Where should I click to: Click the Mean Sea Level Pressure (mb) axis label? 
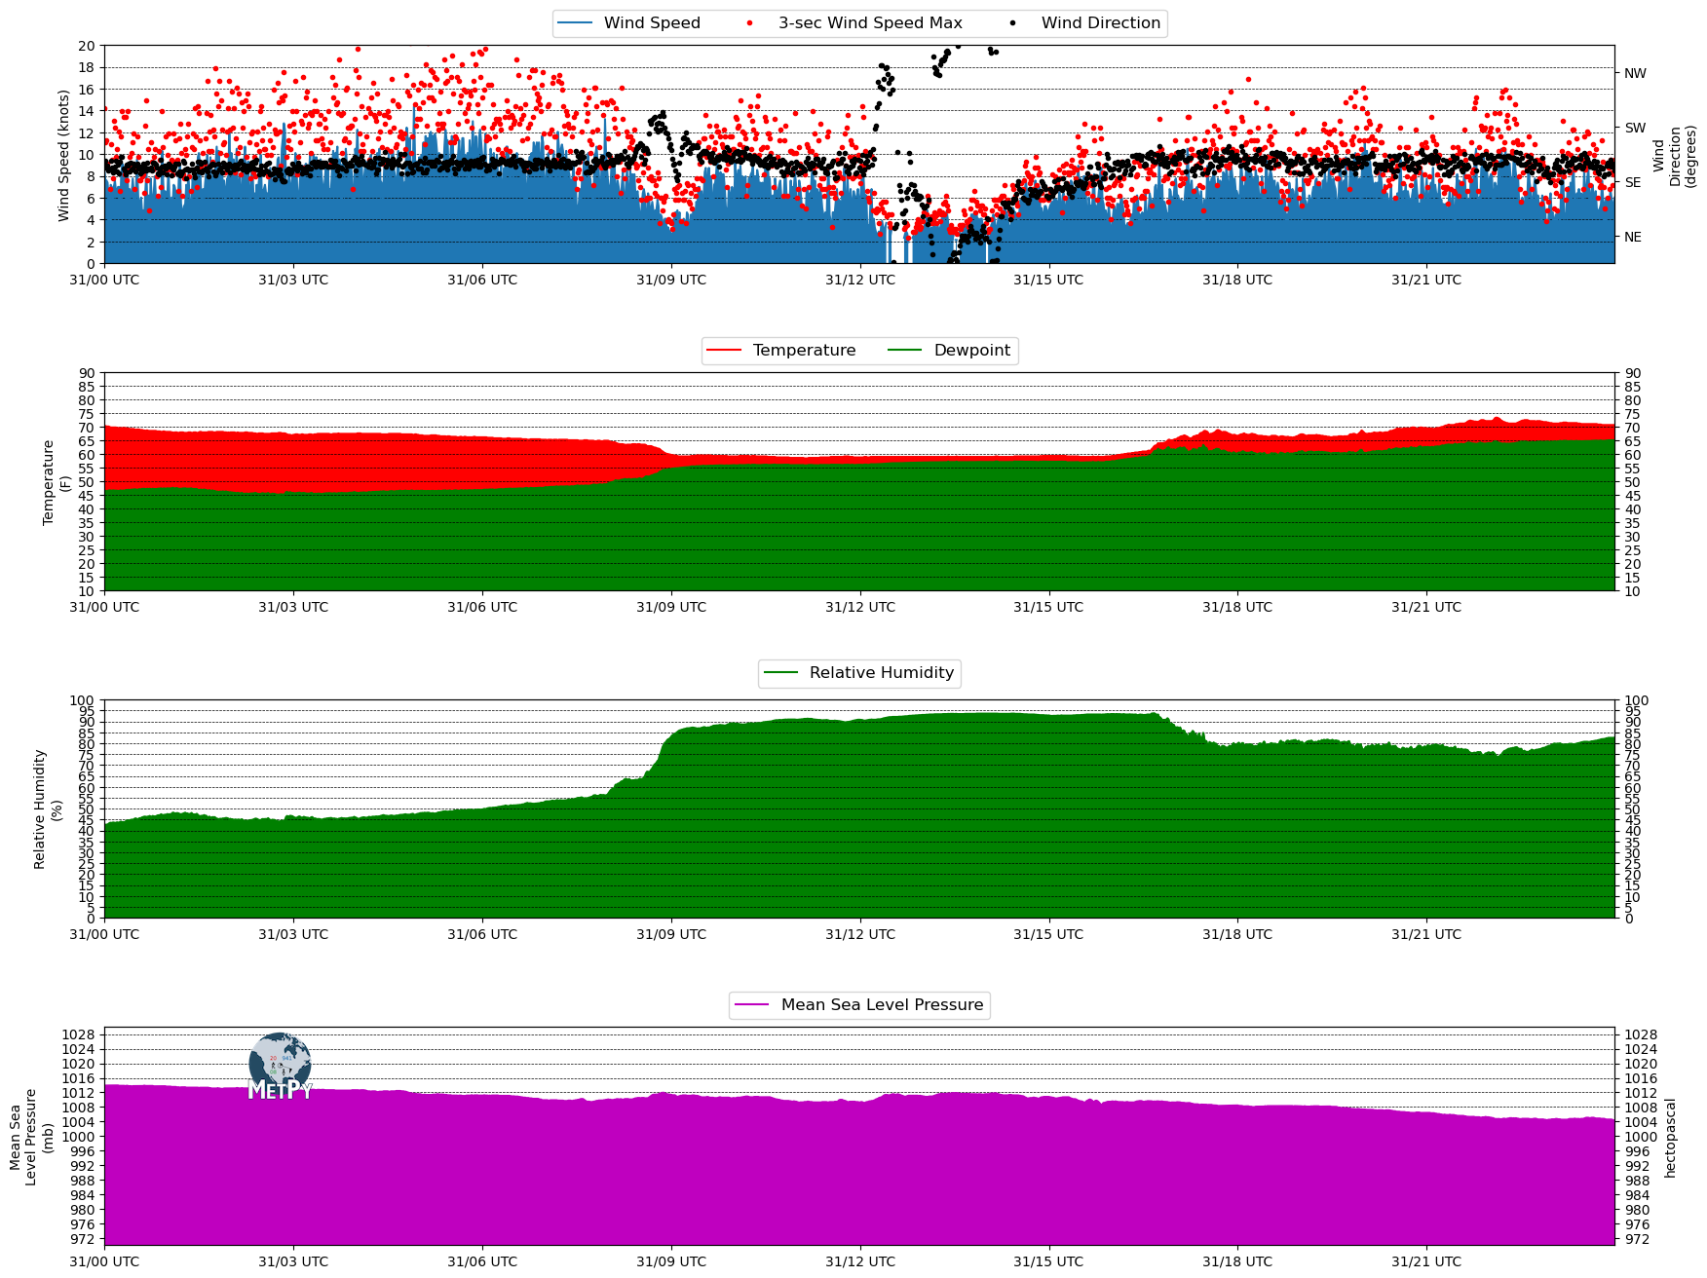[x=31, y=1136]
